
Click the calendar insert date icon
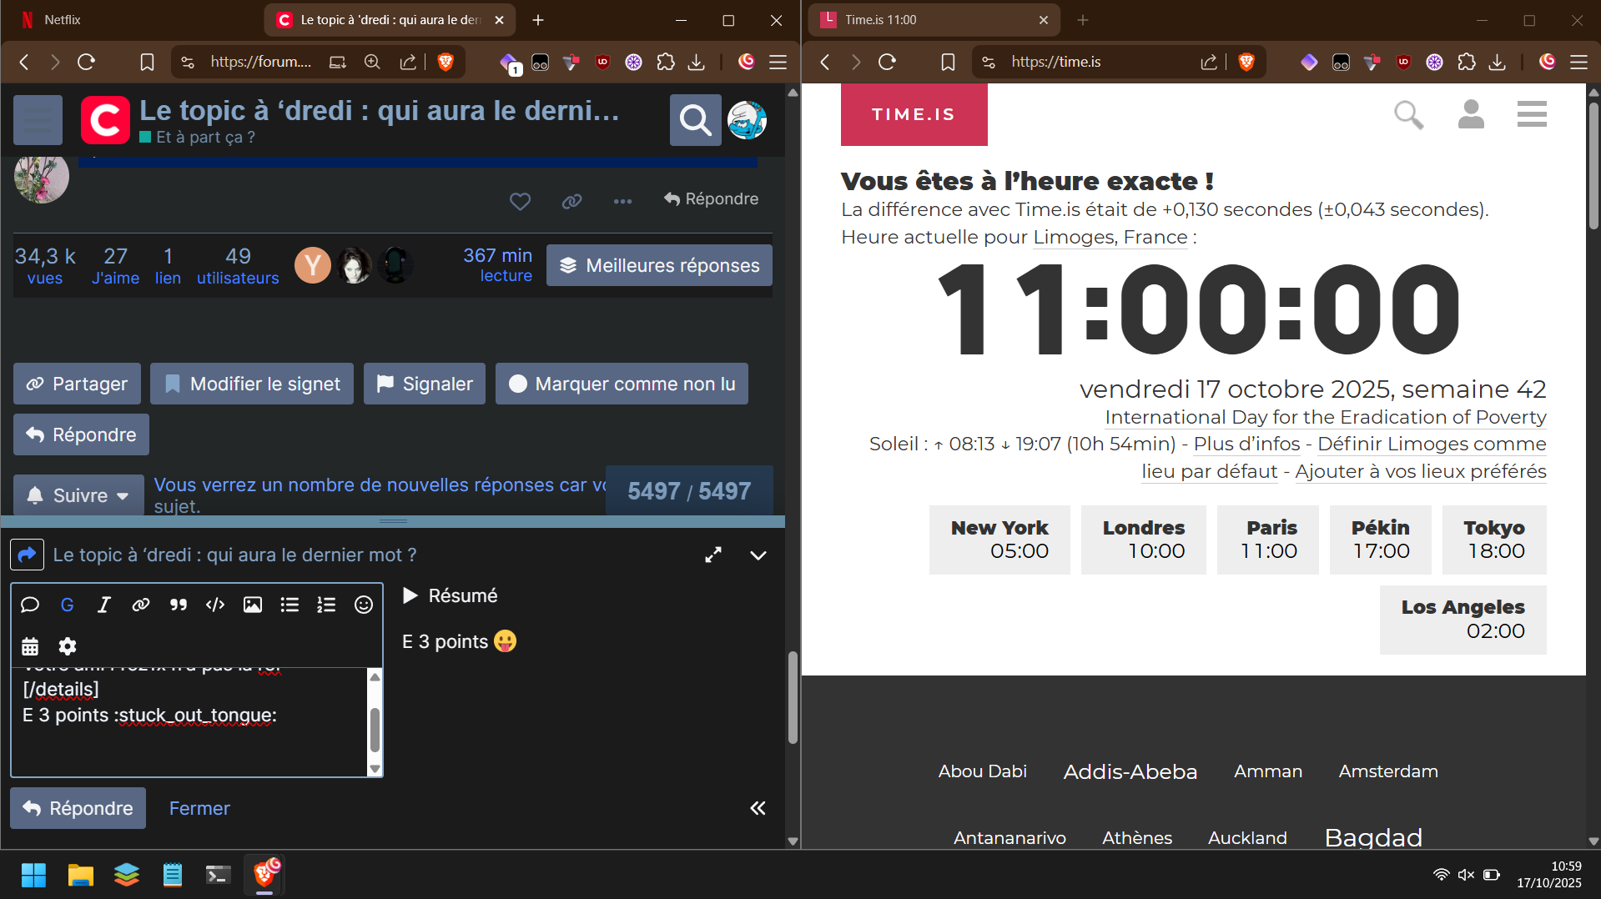click(x=30, y=646)
